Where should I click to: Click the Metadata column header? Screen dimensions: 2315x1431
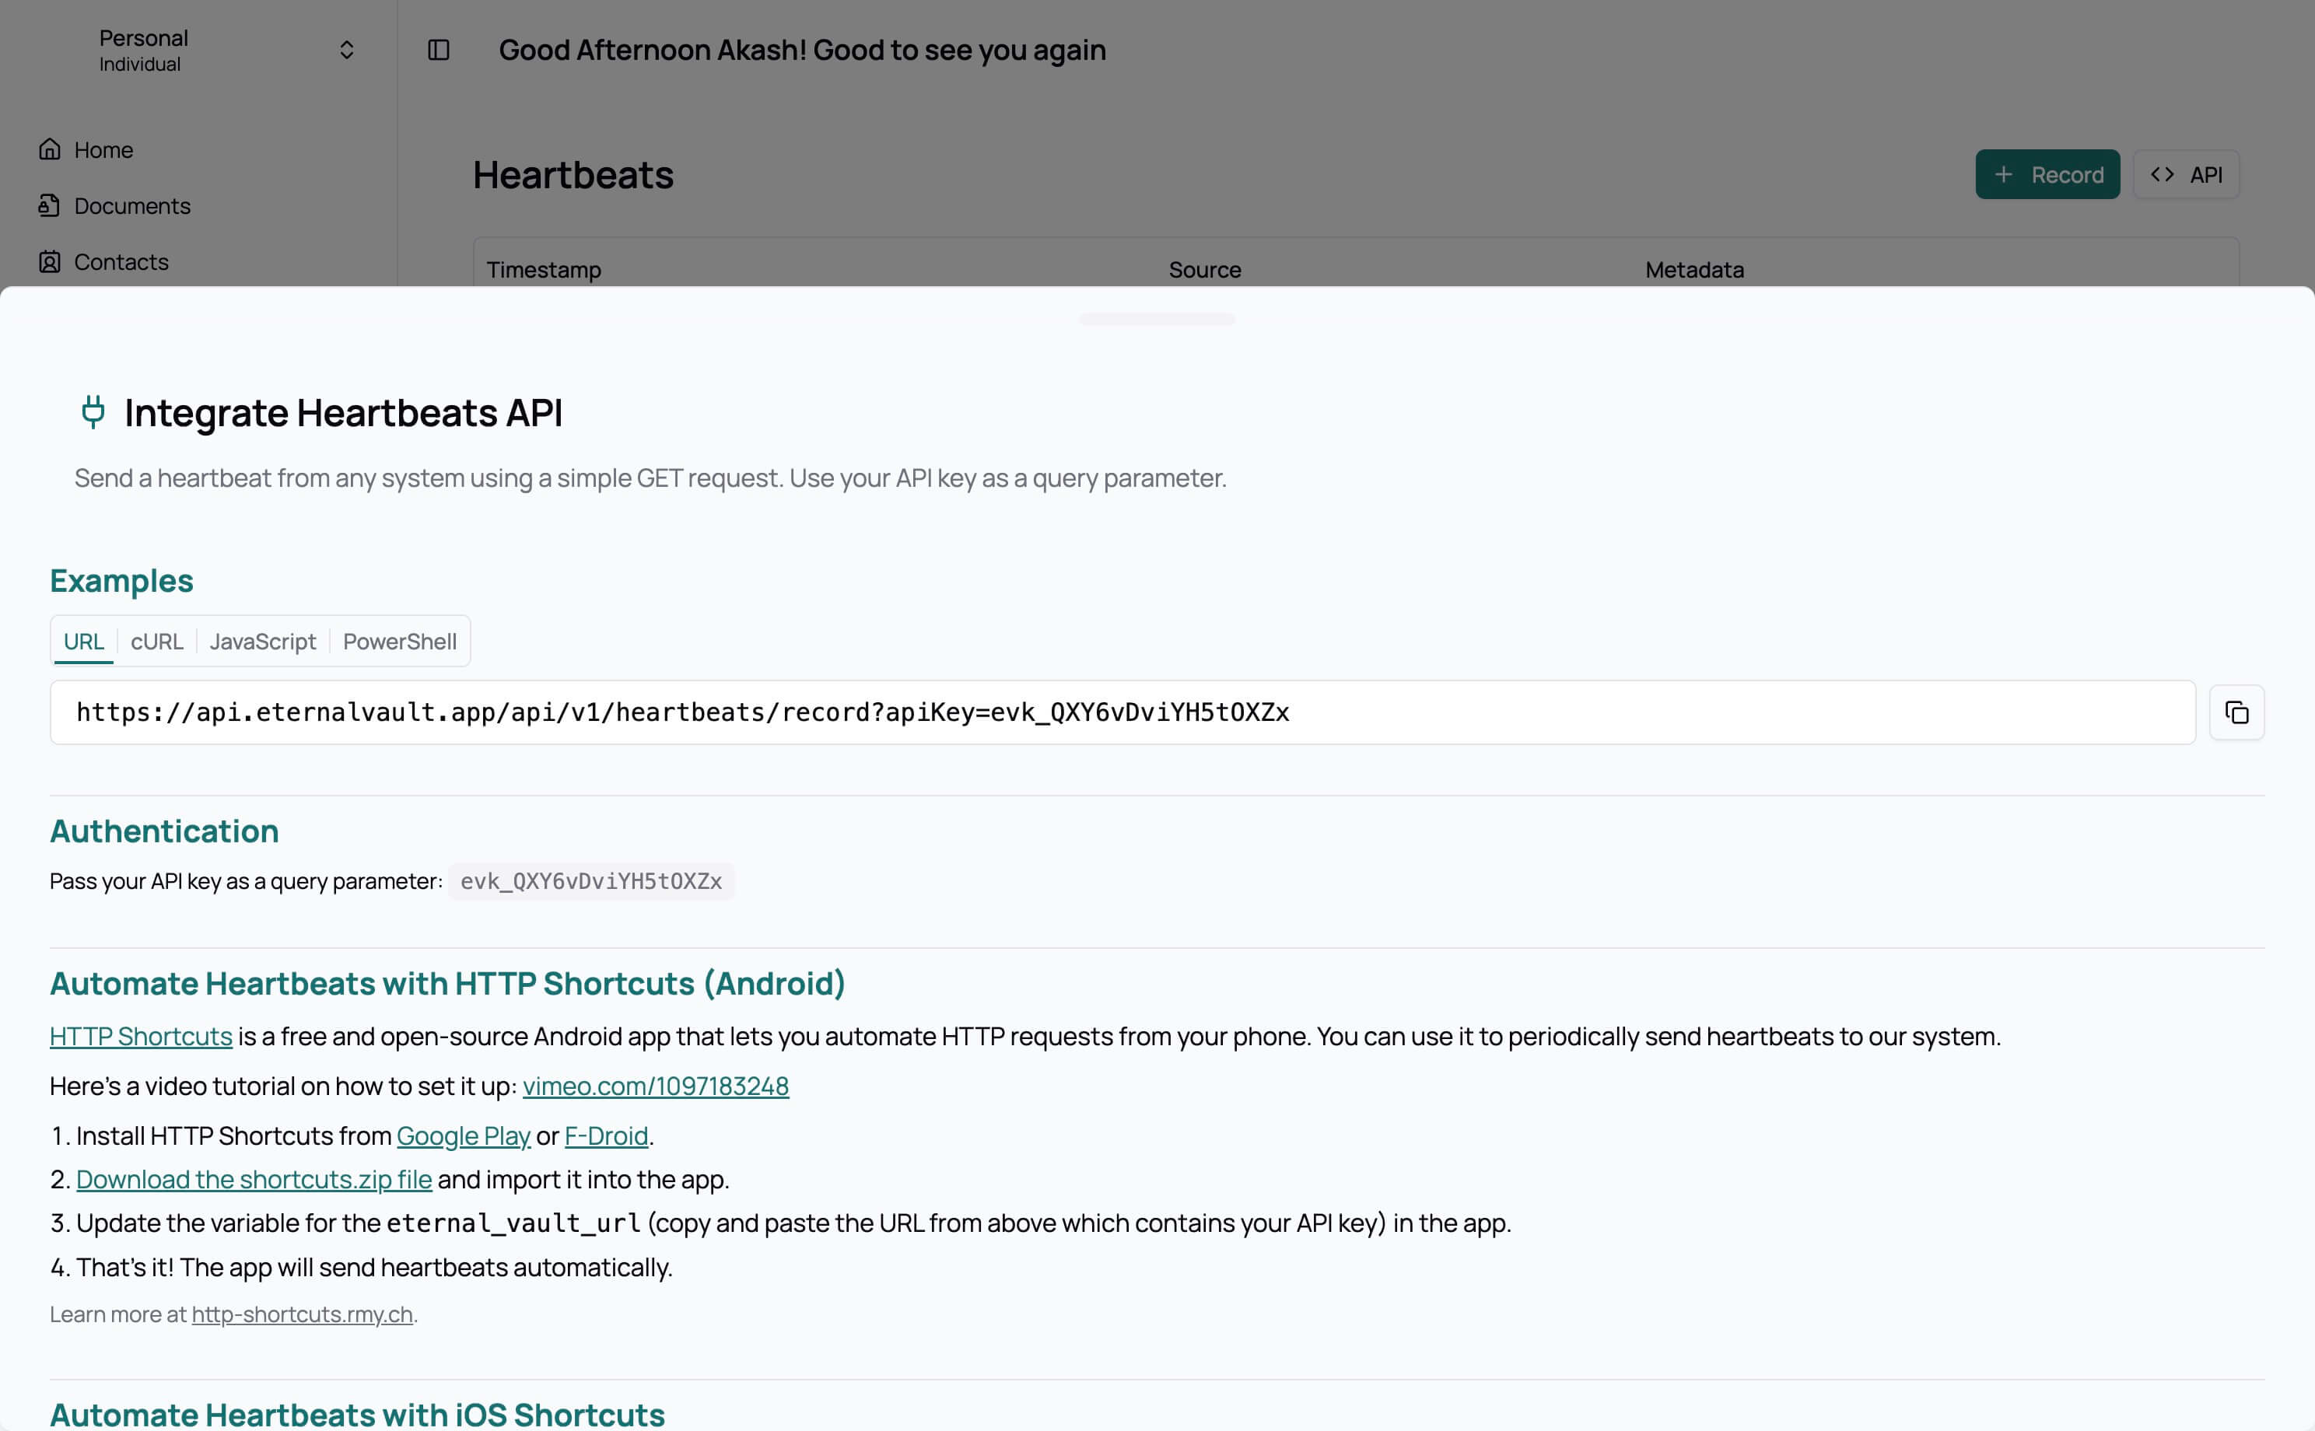[1694, 270]
